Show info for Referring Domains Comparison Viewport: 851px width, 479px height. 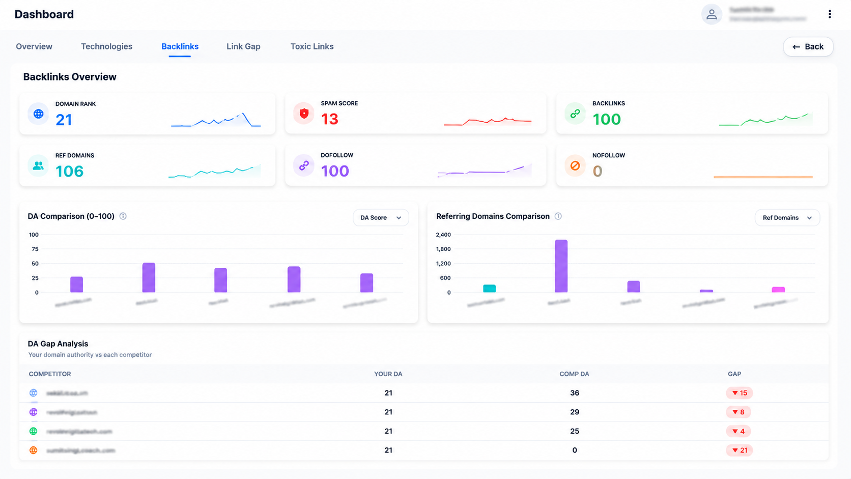558,216
